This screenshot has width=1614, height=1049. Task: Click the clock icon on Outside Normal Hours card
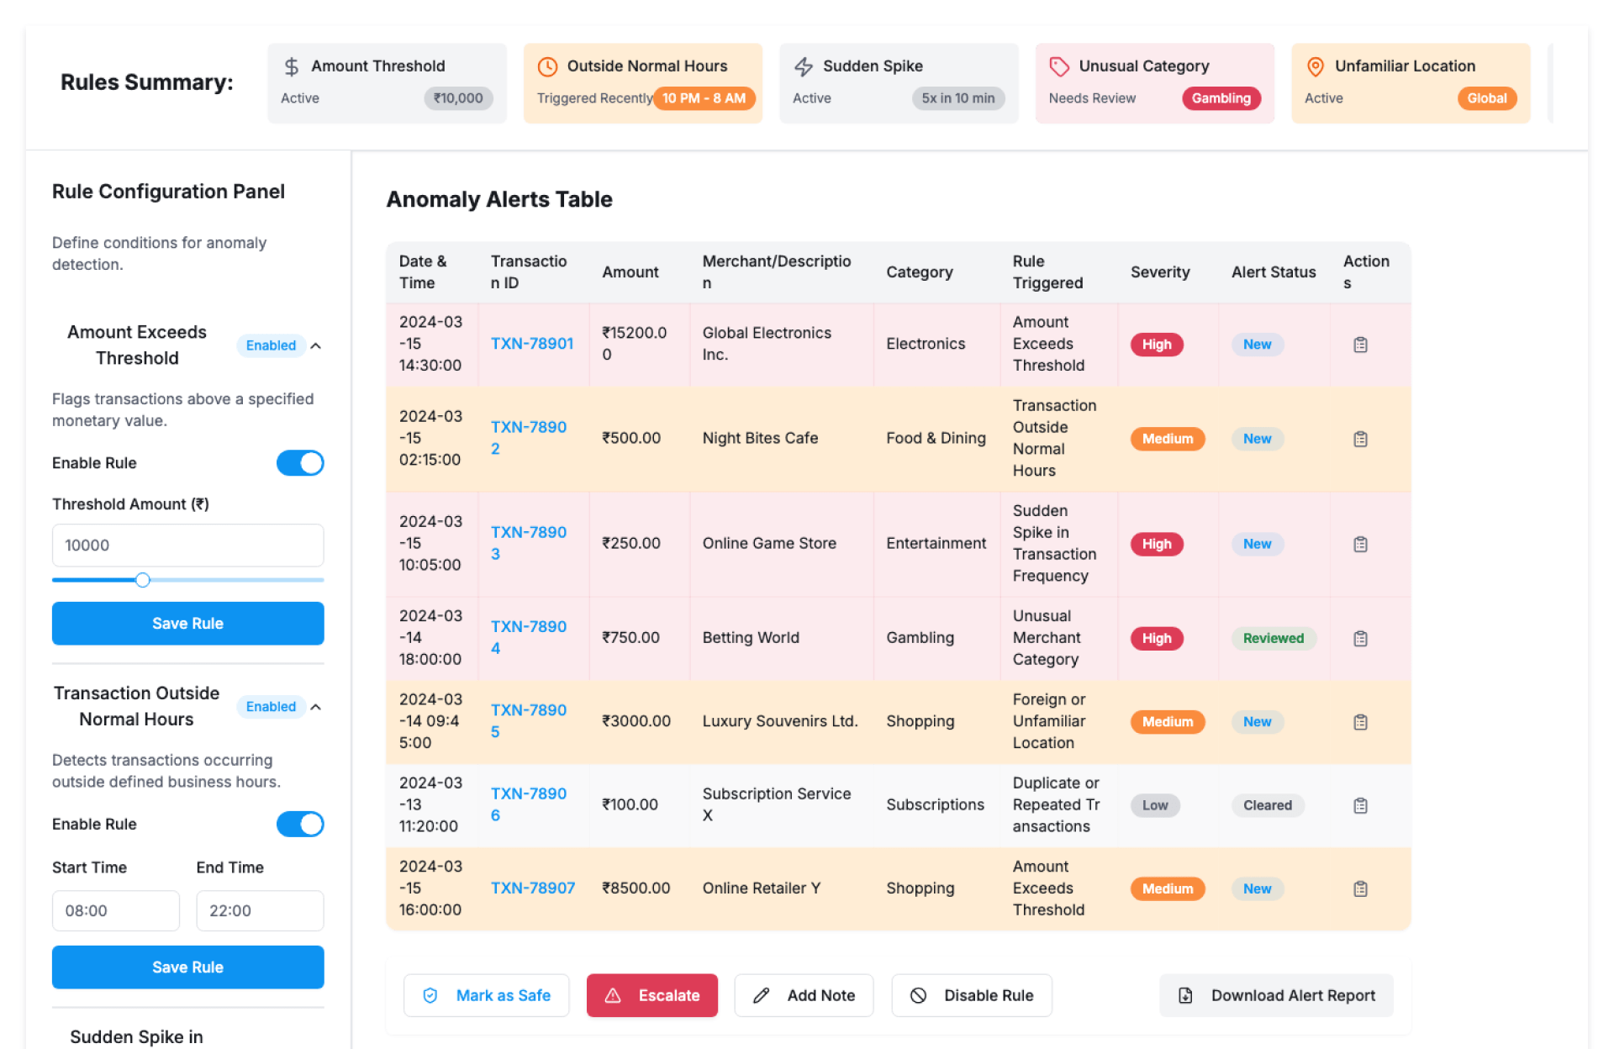tap(547, 66)
